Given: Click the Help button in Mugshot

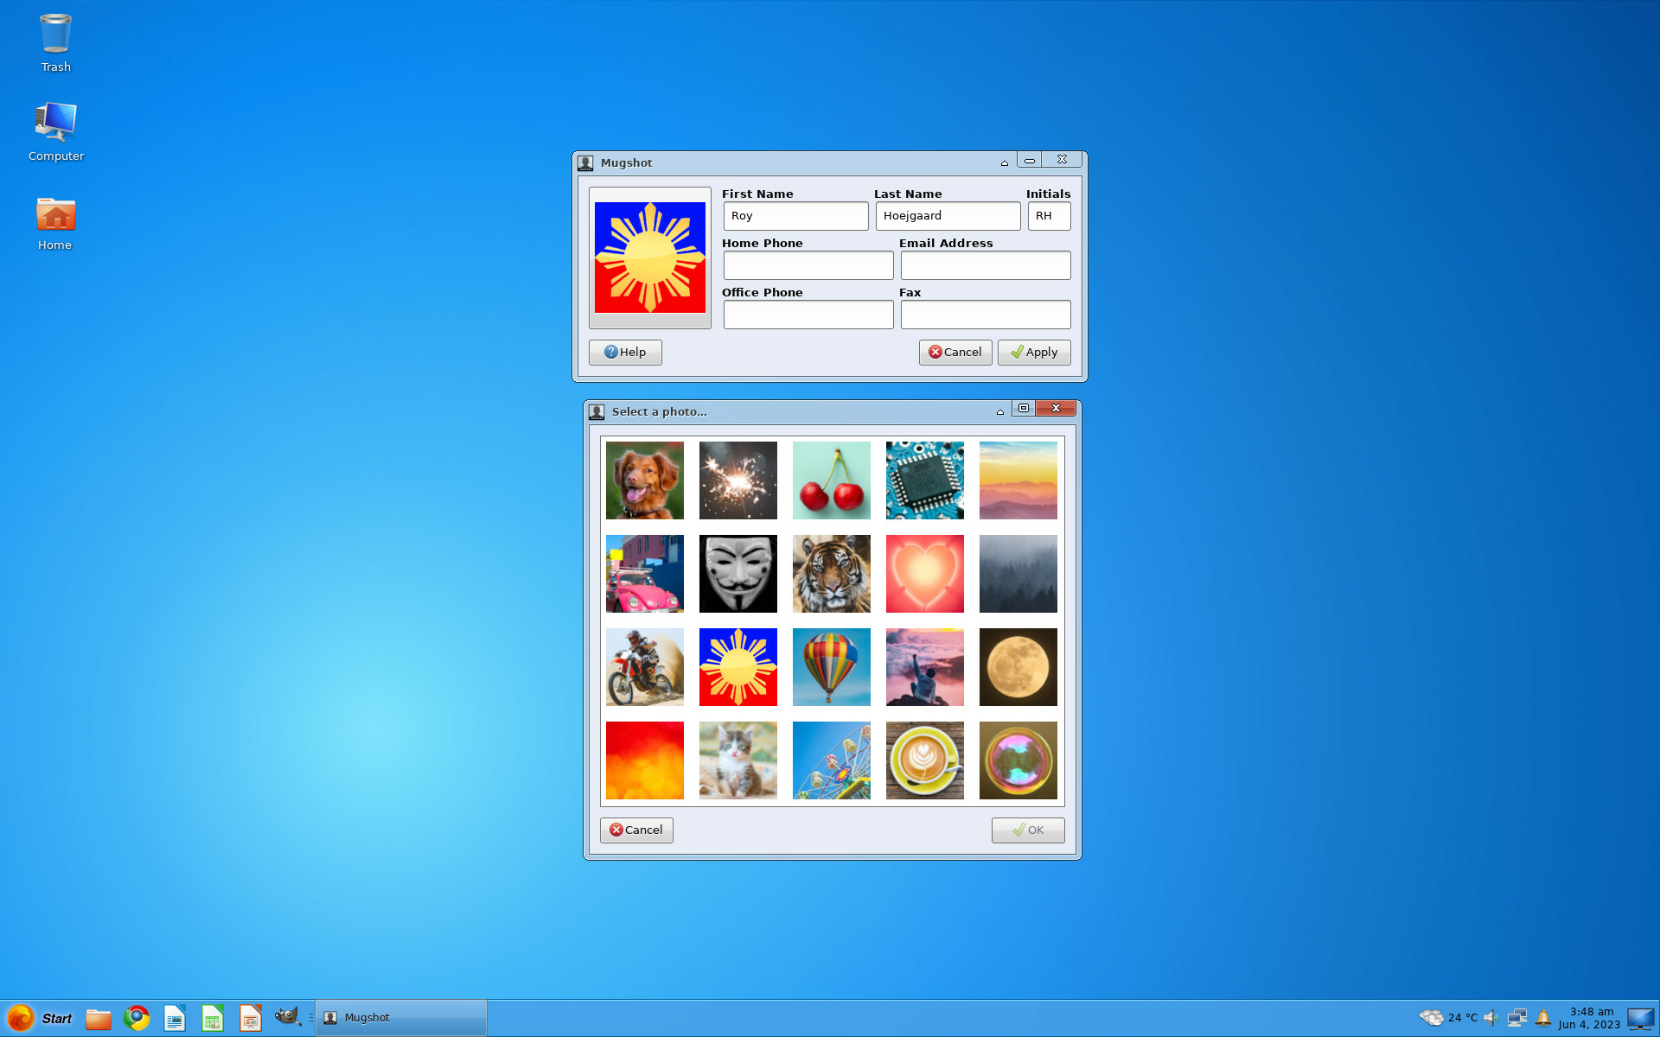Looking at the screenshot, I should coord(625,352).
